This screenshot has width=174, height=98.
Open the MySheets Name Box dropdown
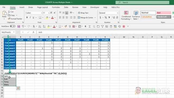[x=14, y=32]
